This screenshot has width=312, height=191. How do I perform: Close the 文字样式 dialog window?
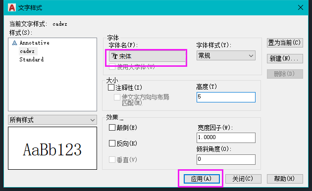pos(301,7)
